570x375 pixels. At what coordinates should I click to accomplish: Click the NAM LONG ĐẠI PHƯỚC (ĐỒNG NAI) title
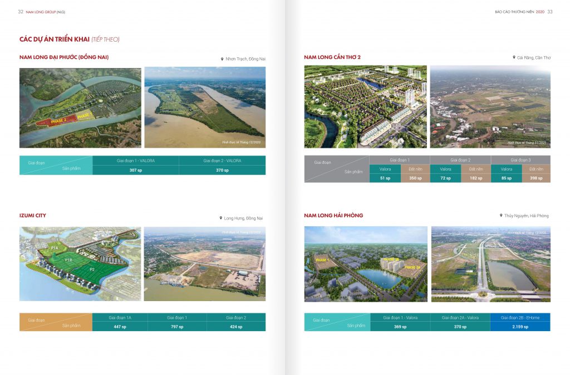(64, 57)
